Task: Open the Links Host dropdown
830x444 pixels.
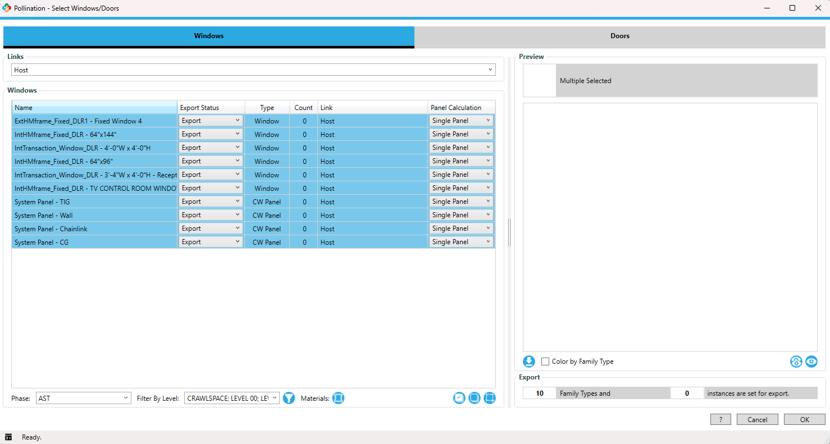Action: 489,70
